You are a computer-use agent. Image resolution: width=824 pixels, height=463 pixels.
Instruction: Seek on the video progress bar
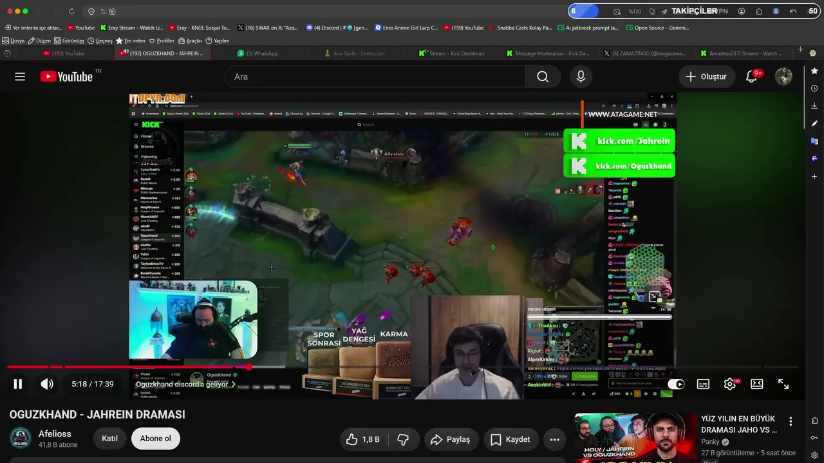[402, 367]
